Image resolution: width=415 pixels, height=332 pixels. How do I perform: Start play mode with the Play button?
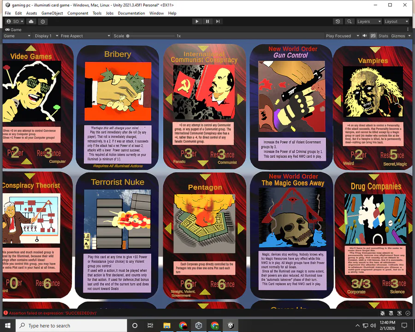point(196,22)
